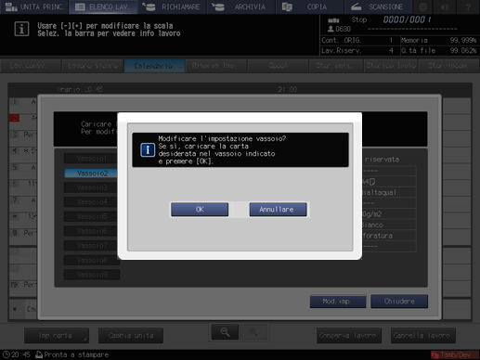Image resolution: width=480 pixels, height=360 pixels.
Task: Select Vassoio3 tray button
Action: (x=92, y=187)
